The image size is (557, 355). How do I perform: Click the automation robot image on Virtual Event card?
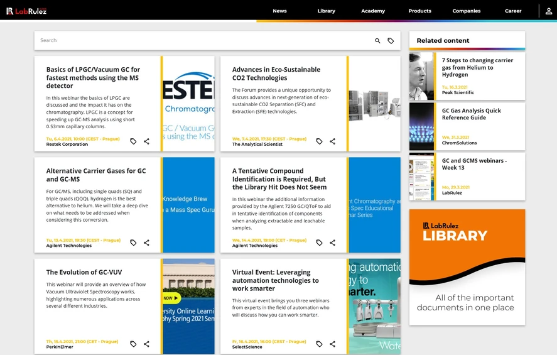[374, 307]
